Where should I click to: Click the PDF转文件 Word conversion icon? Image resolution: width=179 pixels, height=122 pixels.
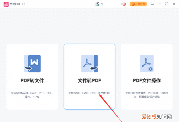coord(32,63)
